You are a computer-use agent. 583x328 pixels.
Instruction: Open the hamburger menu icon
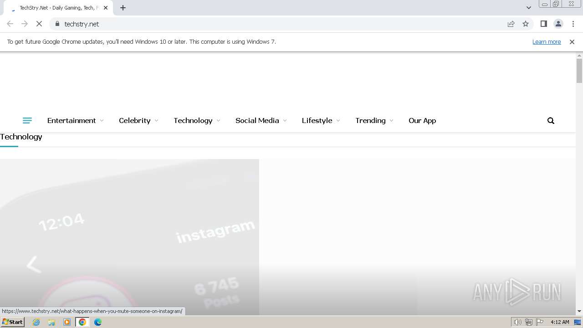27,121
